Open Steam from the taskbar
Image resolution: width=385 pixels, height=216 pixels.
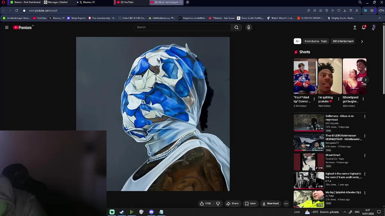click(122, 212)
